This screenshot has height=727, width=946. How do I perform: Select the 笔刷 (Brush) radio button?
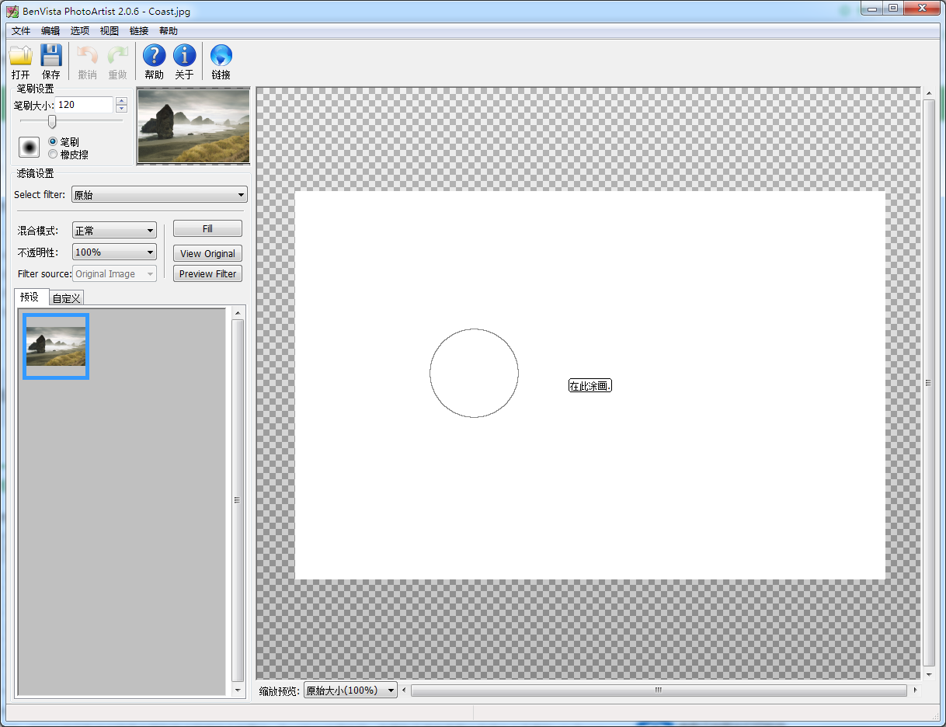[x=53, y=142]
